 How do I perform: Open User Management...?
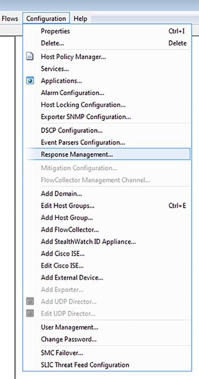click(x=107, y=327)
